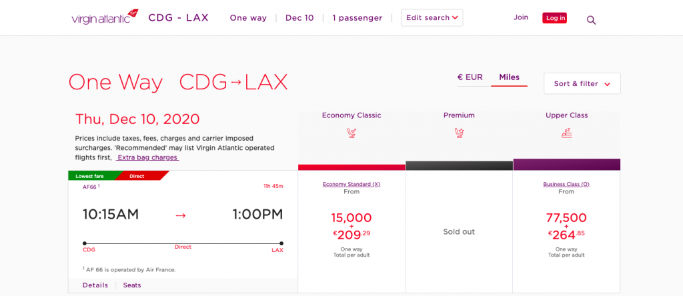
Task: Click the Premium seat icon
Action: [x=459, y=133]
